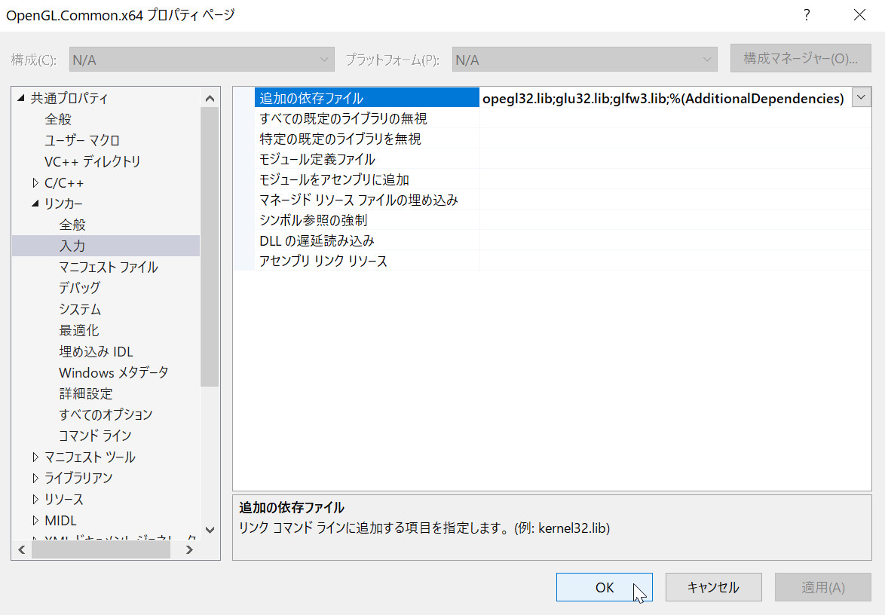
Task: Select ユーザー マクロ in the tree
Action: pyautogui.click(x=81, y=140)
